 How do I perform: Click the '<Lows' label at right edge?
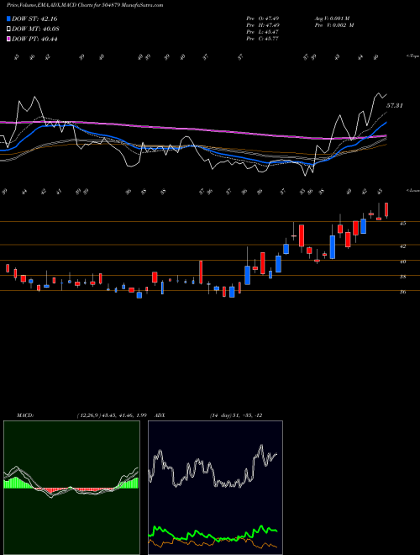click(x=412, y=190)
